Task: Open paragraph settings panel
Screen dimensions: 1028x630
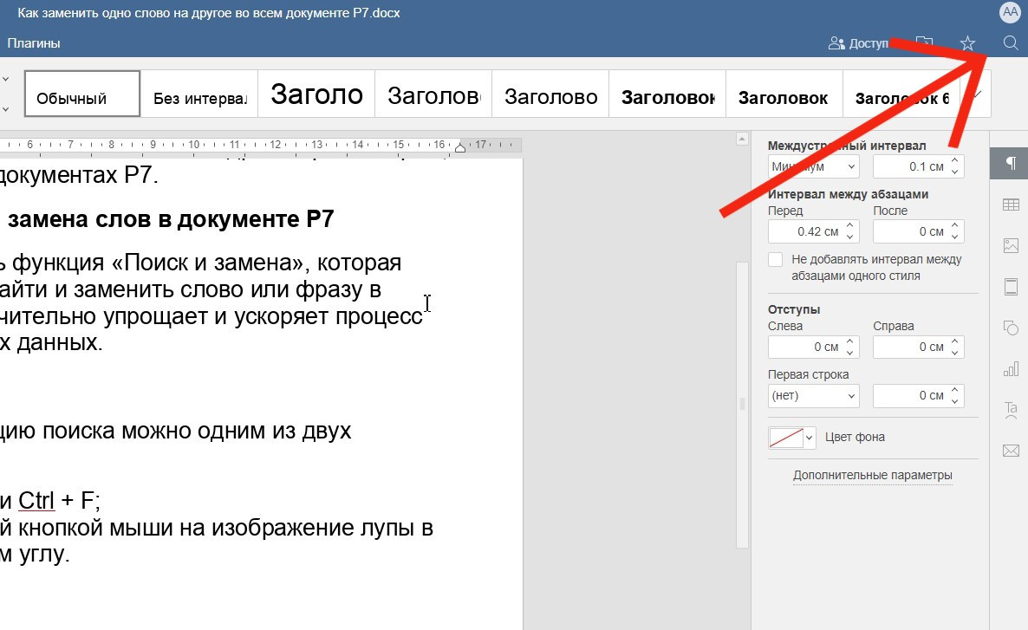Action: 1011,162
